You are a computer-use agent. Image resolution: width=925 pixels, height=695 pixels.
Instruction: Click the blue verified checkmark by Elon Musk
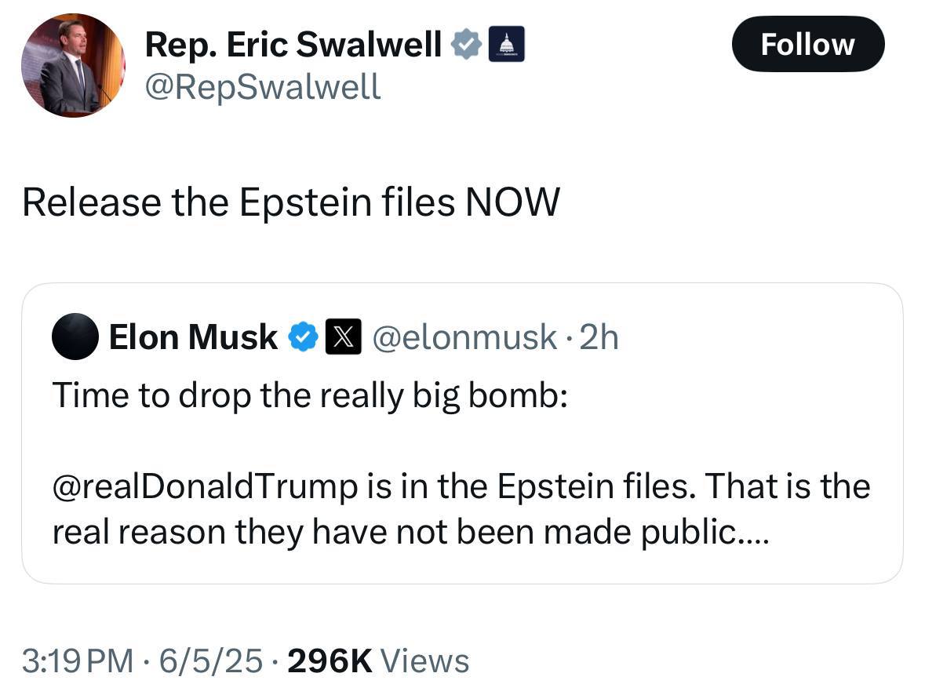303,337
